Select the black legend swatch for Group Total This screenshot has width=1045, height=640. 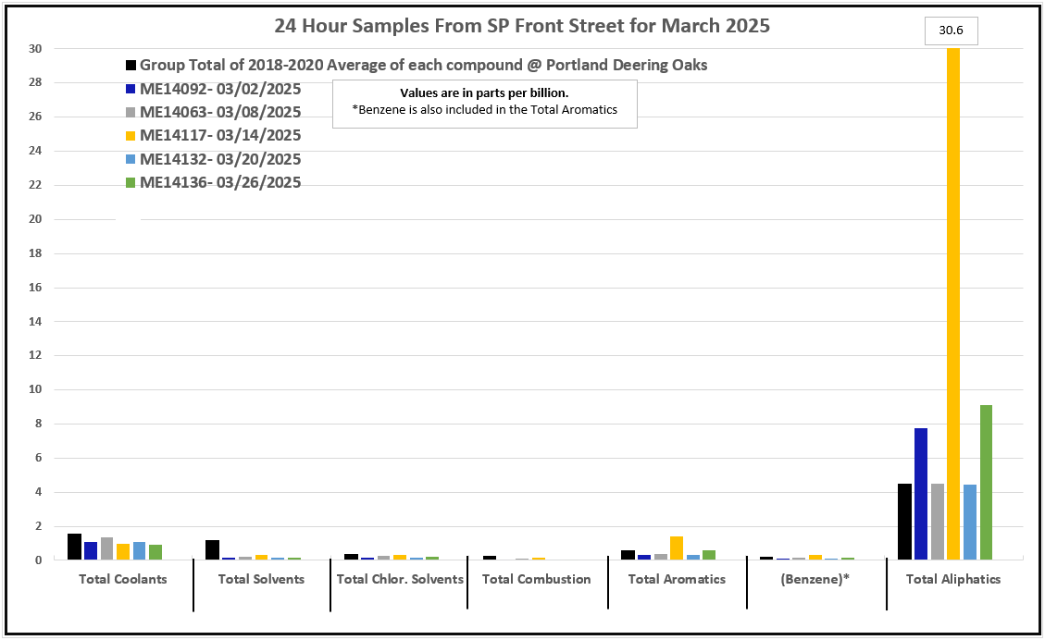click(131, 66)
